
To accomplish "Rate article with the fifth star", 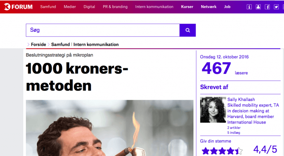I will [239, 151].
